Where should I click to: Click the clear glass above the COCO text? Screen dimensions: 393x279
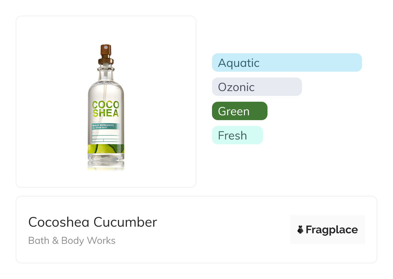point(106,90)
